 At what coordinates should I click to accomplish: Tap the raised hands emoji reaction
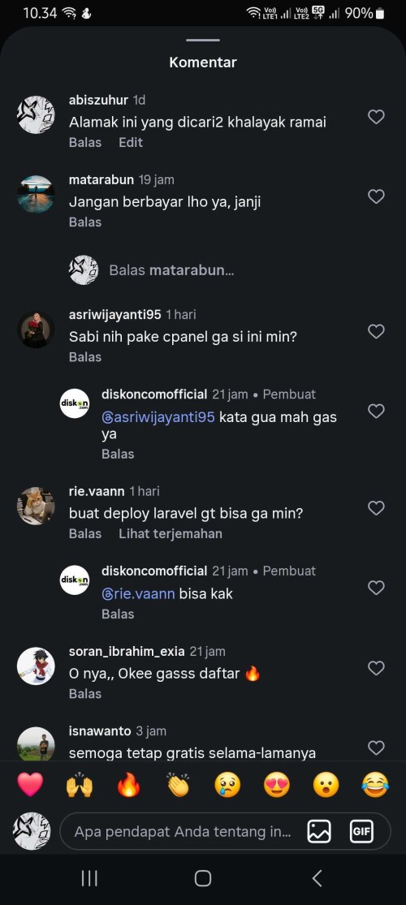point(79,785)
